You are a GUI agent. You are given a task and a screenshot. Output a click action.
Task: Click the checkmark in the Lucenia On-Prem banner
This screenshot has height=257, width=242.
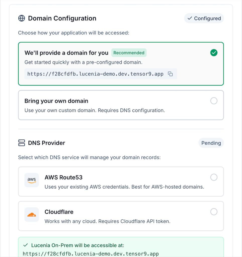tap(25, 245)
